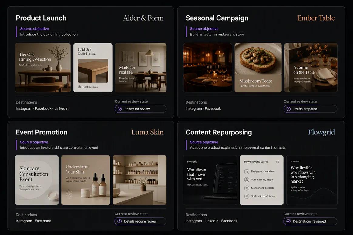The width and height of the screenshot is (353, 235).
Task: Open the Autumn on the Table thumbnail
Action: click(x=311, y=68)
